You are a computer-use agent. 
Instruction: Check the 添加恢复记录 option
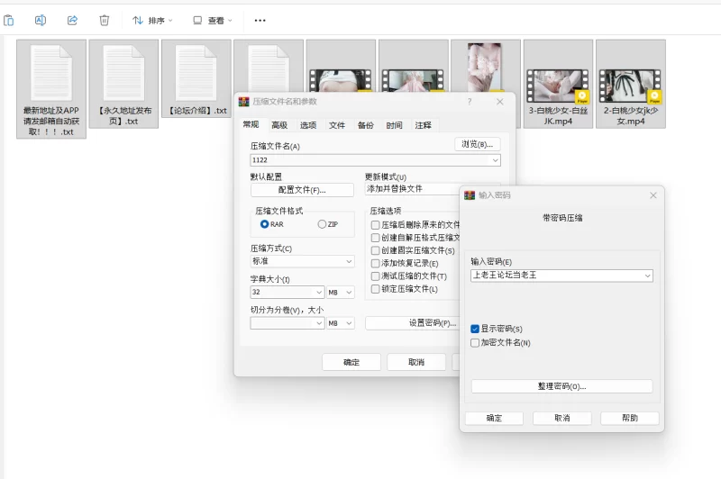375,264
